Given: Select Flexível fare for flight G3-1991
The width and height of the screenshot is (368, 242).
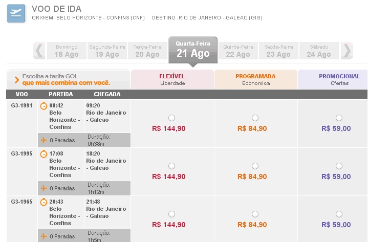Looking at the screenshot, I should [x=171, y=118].
